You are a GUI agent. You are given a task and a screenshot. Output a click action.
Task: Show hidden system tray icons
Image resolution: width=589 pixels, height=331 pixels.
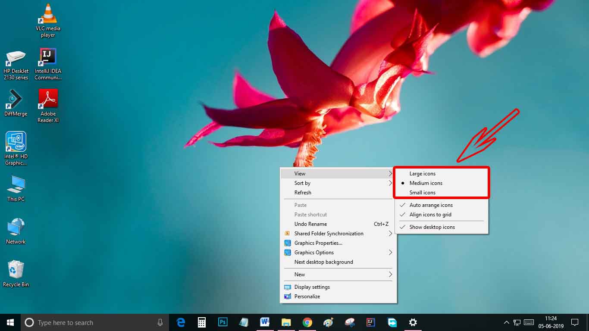[x=506, y=322]
